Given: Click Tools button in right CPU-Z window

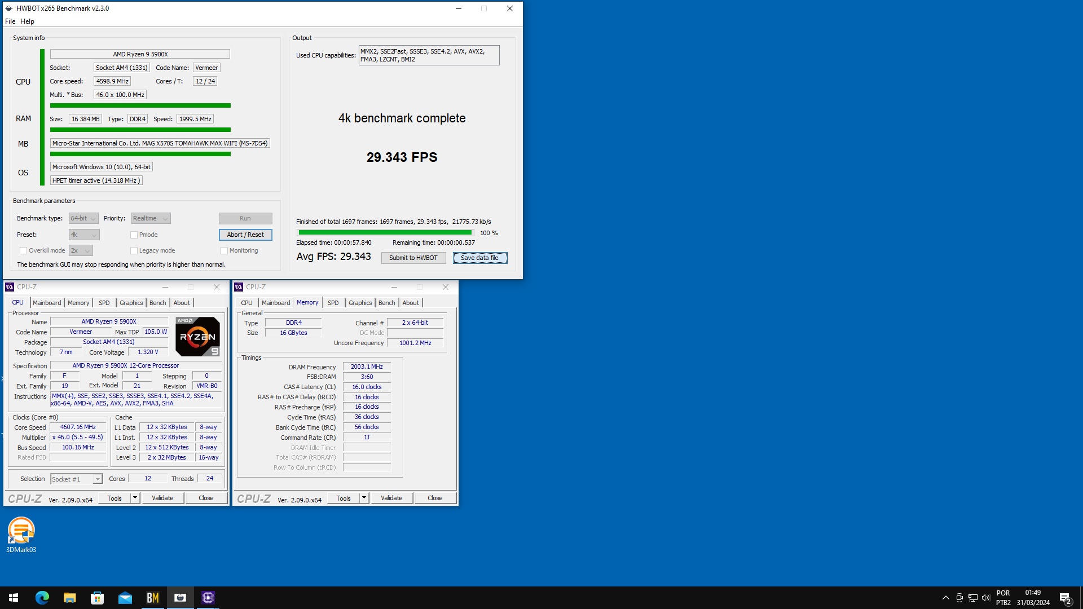Looking at the screenshot, I should 344,498.
